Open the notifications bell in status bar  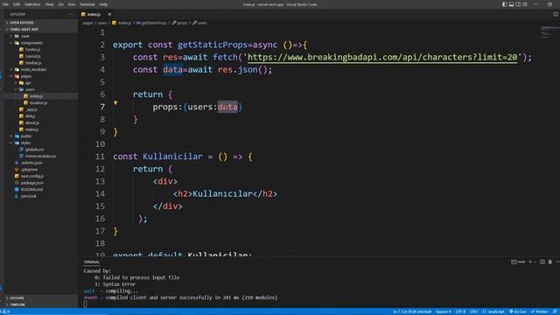(555, 311)
